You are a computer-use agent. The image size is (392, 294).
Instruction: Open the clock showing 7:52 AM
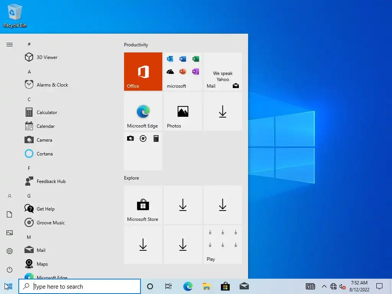point(359,286)
